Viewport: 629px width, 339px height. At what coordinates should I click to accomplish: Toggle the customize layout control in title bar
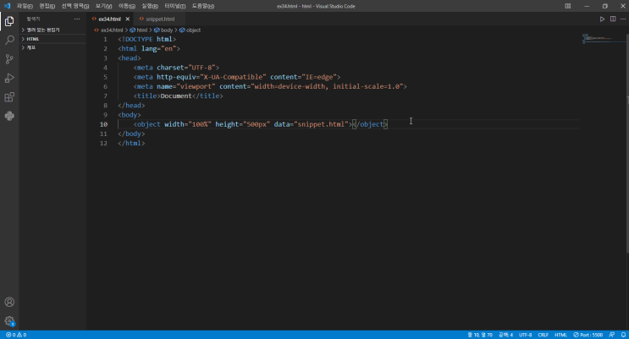pos(567,6)
